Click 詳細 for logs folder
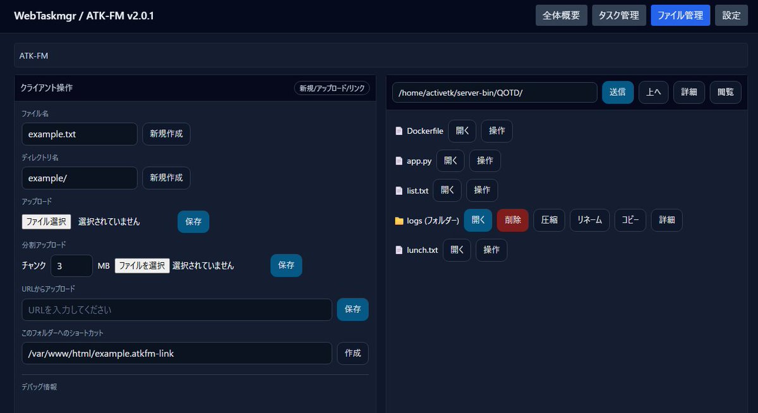Screen dimensions: 758x413 click(667, 220)
